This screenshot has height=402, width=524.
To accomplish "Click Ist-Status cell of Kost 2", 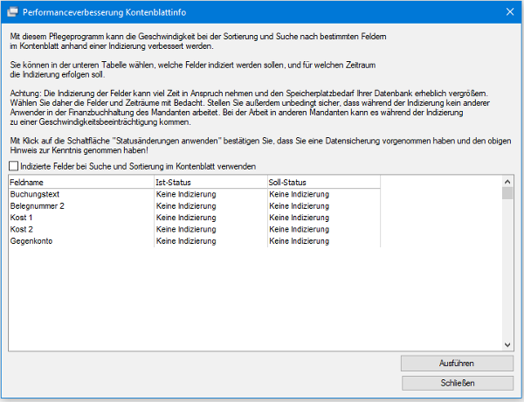I will tap(210, 230).
